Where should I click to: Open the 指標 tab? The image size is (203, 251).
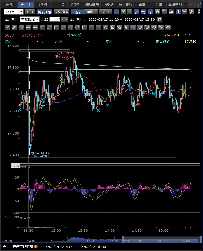click(158, 5)
